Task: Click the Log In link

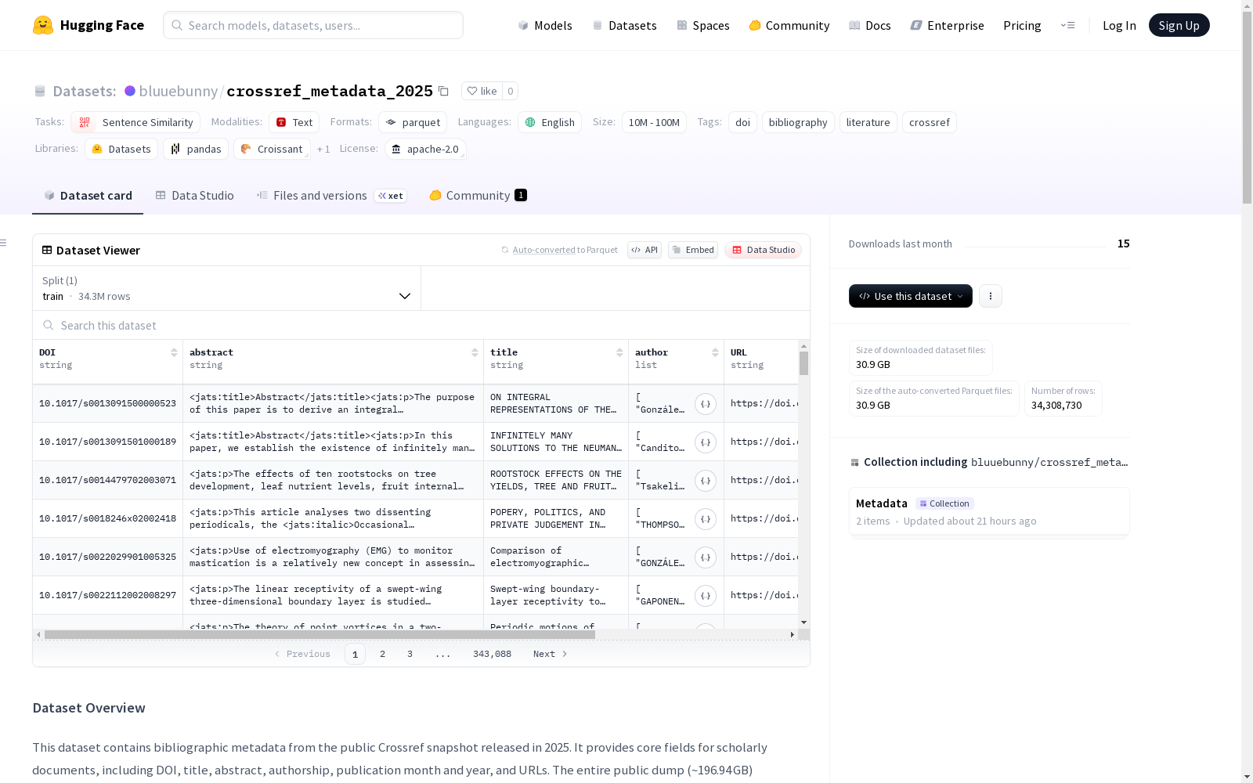Action: coord(1119,25)
